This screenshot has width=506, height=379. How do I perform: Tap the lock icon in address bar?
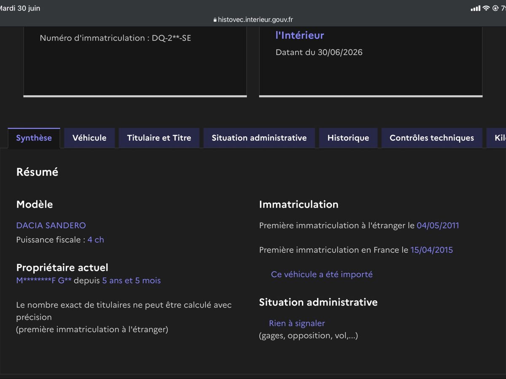click(x=215, y=20)
